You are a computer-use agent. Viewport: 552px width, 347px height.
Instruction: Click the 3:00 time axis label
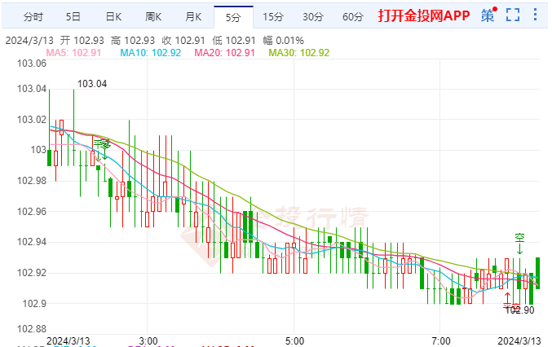click(x=148, y=341)
